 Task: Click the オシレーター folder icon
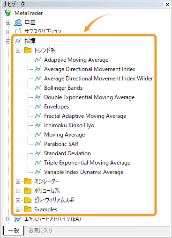click(28, 181)
